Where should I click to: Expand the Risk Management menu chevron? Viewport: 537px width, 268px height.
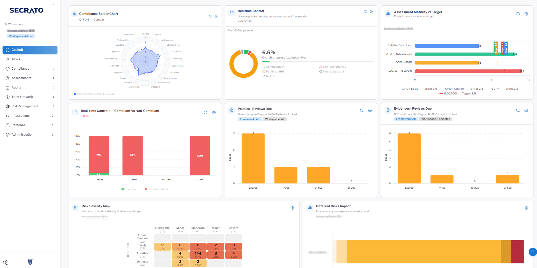(53, 106)
